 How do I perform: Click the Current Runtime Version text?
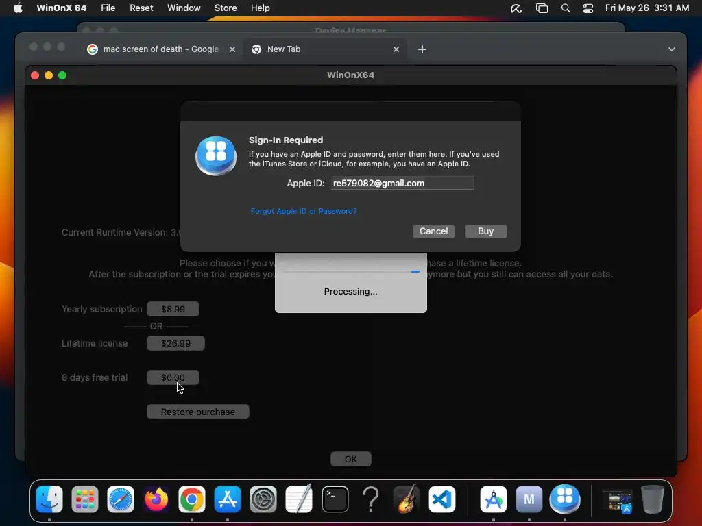[121, 233]
